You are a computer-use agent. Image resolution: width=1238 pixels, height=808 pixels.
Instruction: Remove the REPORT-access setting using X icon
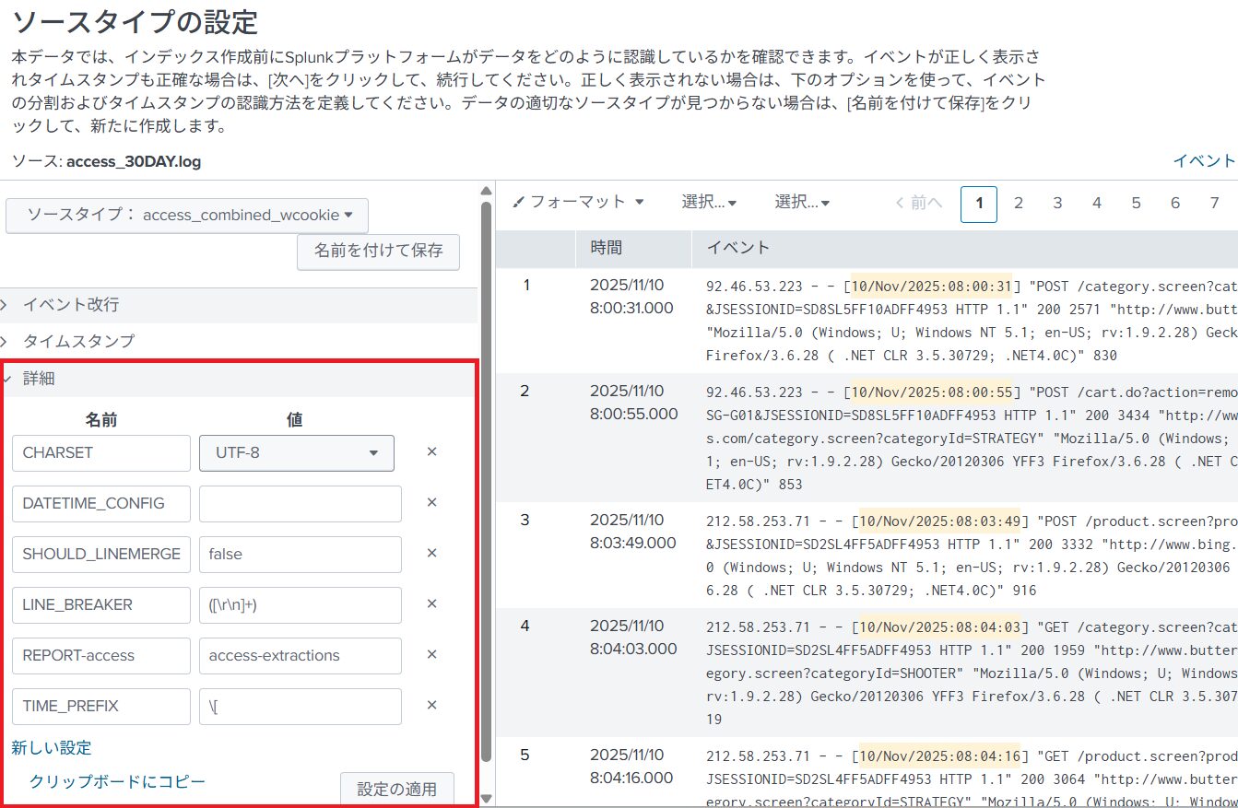[430, 655]
